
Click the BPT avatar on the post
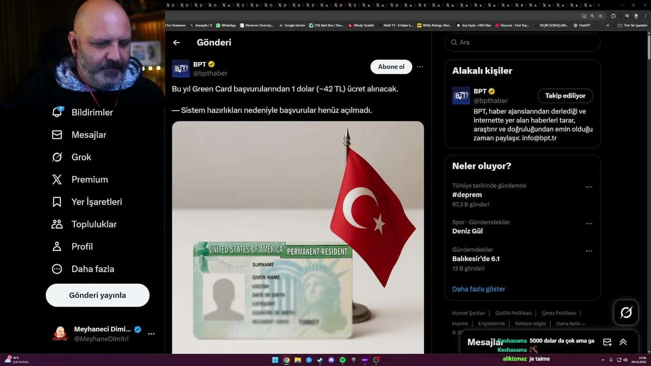(x=181, y=69)
